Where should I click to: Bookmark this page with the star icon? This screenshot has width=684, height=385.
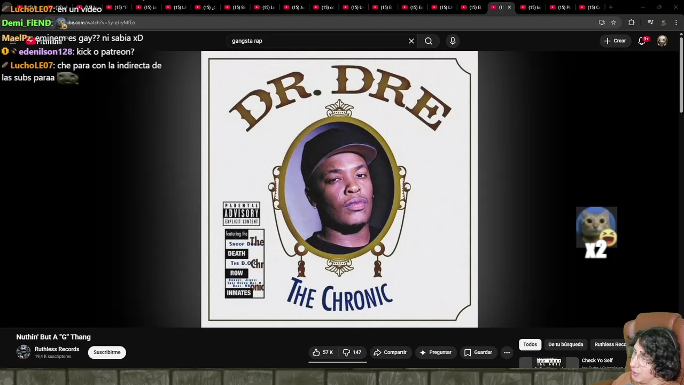[x=613, y=22]
